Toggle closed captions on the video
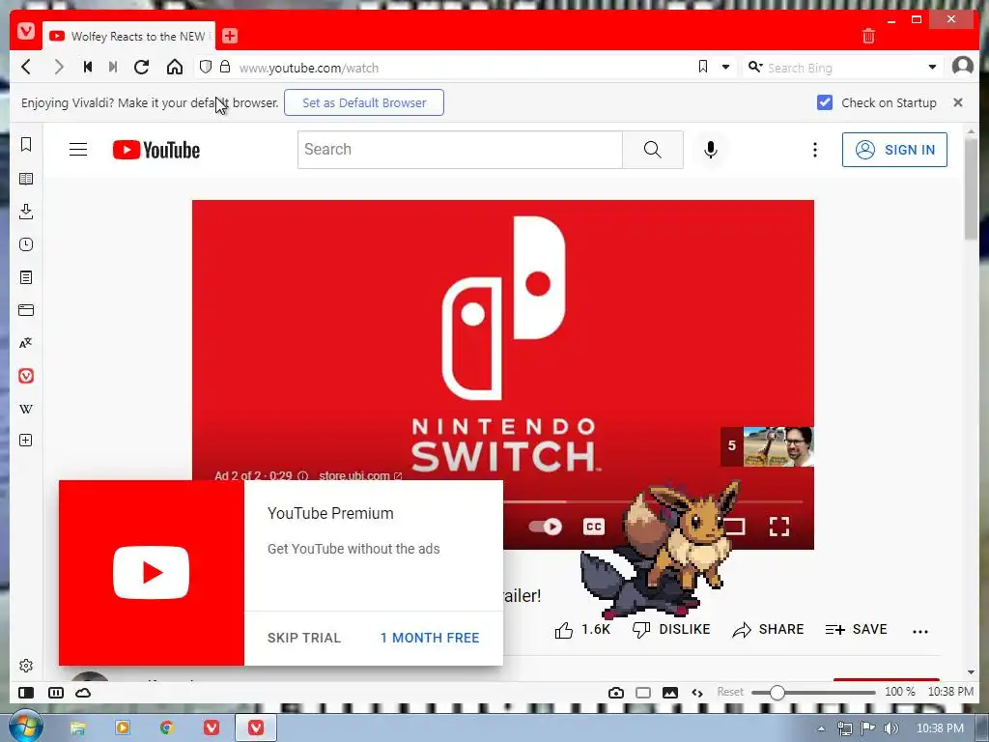Image resolution: width=989 pixels, height=742 pixels. pos(594,527)
